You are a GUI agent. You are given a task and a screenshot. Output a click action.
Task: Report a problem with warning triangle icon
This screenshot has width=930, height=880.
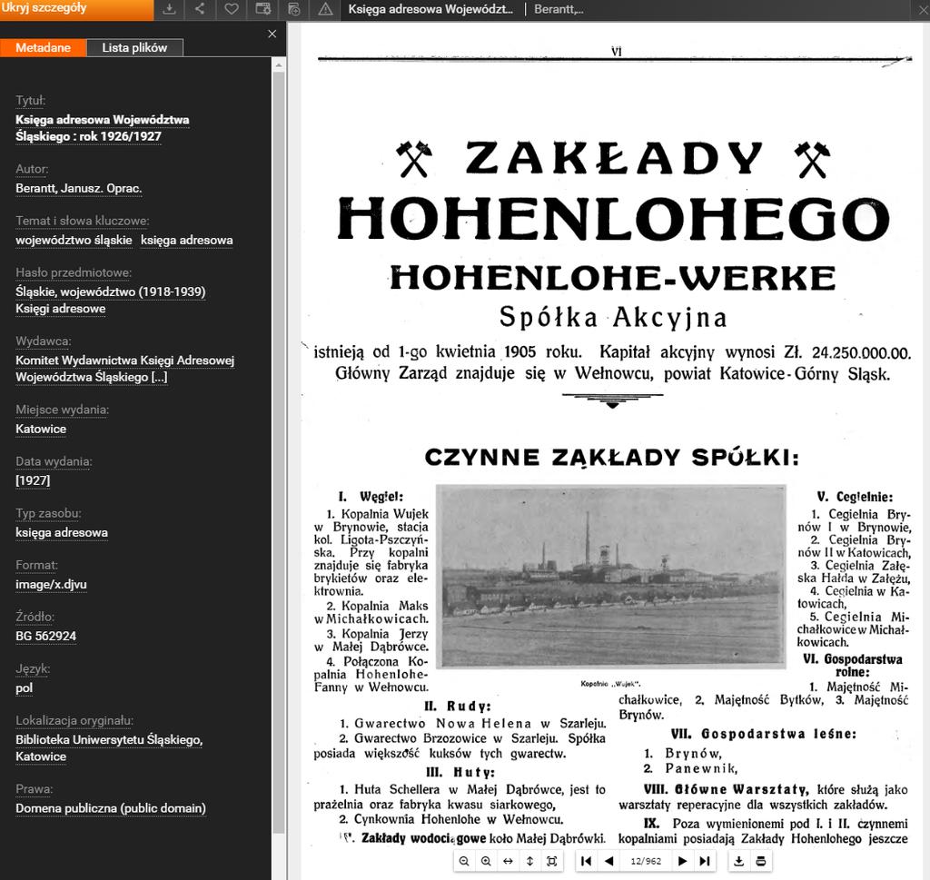tap(325, 9)
